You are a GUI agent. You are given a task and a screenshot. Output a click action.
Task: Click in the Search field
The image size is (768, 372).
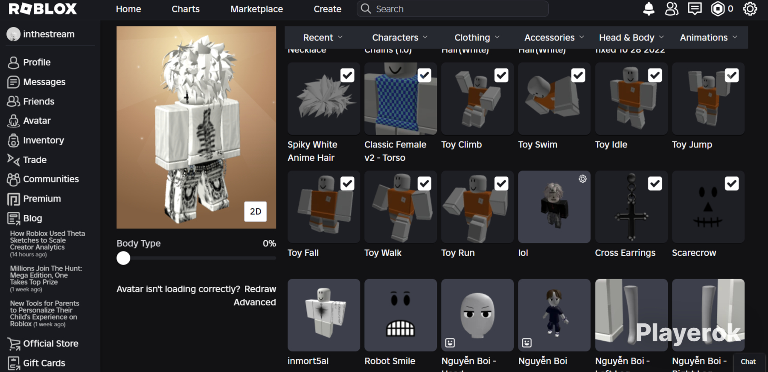pos(452,9)
